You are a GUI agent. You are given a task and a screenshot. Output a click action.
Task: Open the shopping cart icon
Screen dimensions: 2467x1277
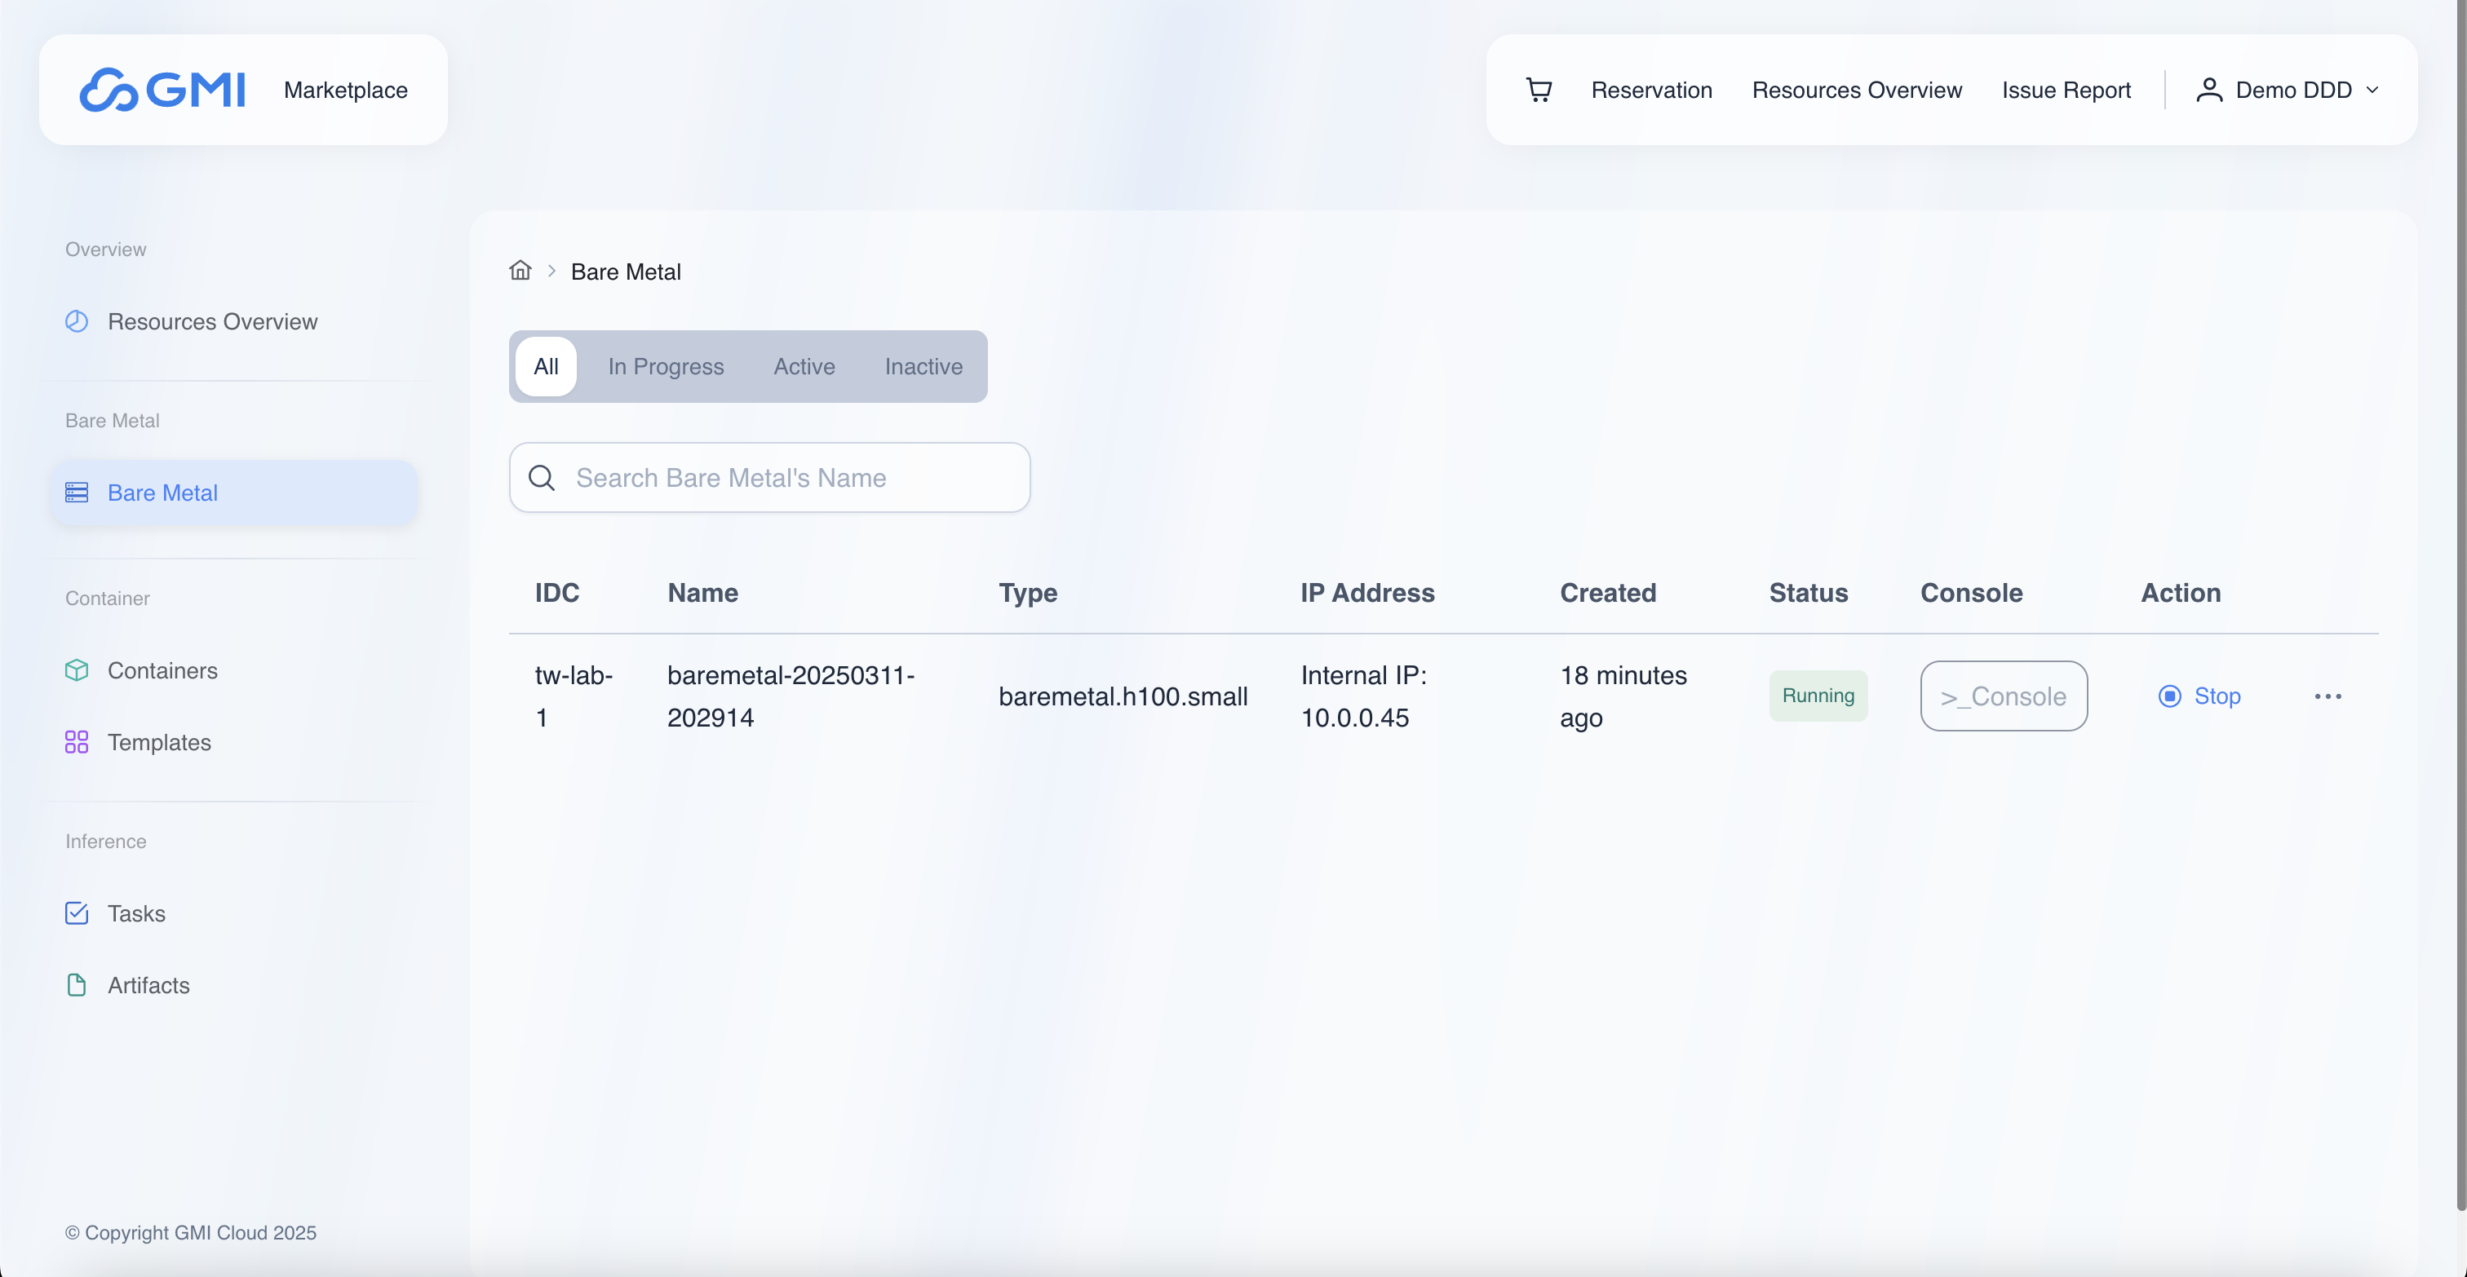click(1538, 90)
